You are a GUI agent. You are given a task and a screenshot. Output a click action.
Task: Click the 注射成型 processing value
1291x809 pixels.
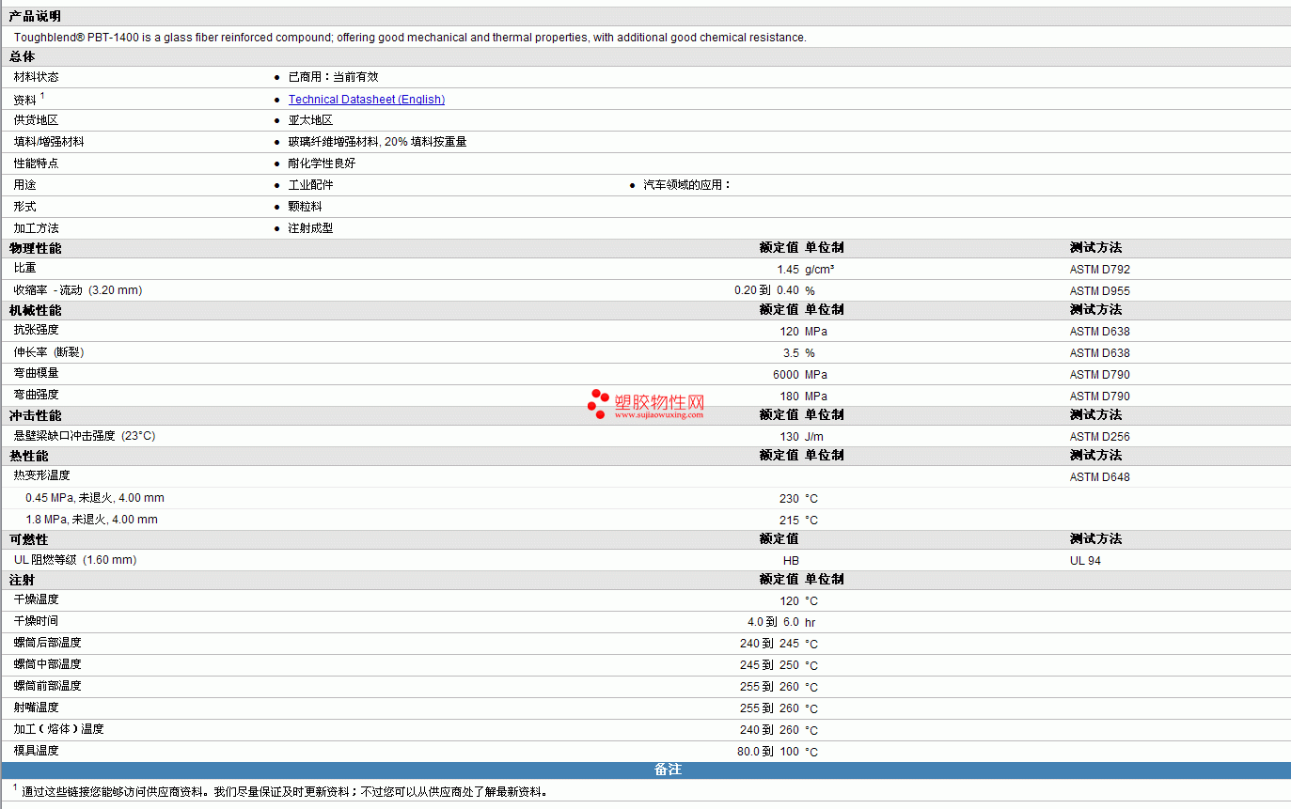point(310,228)
